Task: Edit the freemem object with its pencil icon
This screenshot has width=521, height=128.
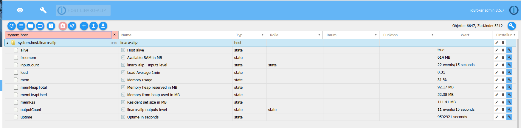Action: coord(497,57)
